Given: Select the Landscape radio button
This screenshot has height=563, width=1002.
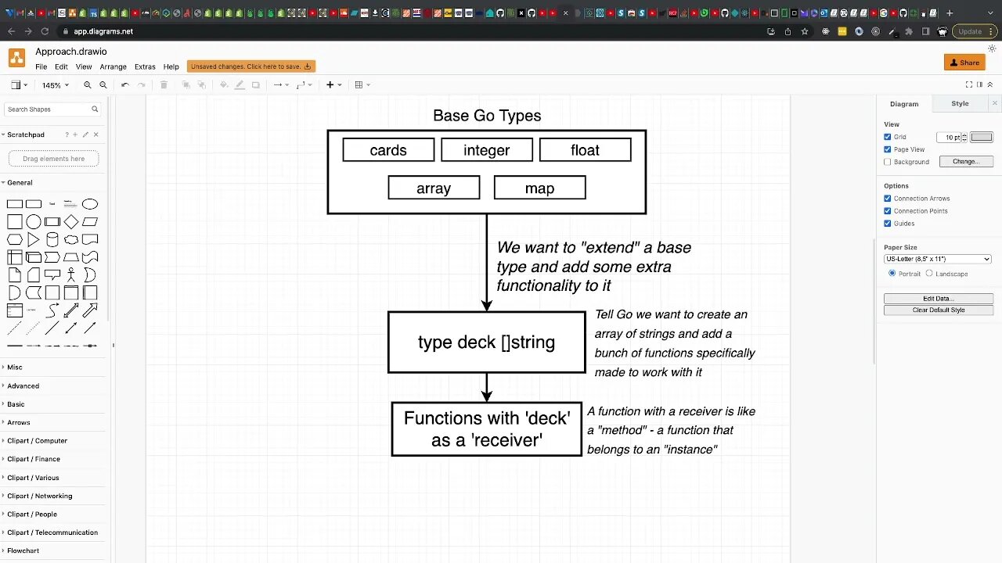Looking at the screenshot, I should (x=929, y=274).
